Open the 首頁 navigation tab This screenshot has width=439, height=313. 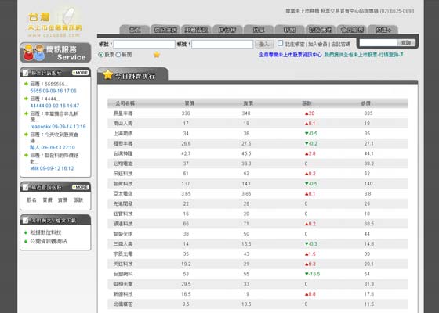(135, 30)
